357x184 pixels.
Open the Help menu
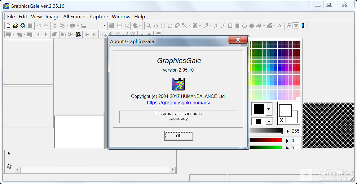click(x=139, y=17)
